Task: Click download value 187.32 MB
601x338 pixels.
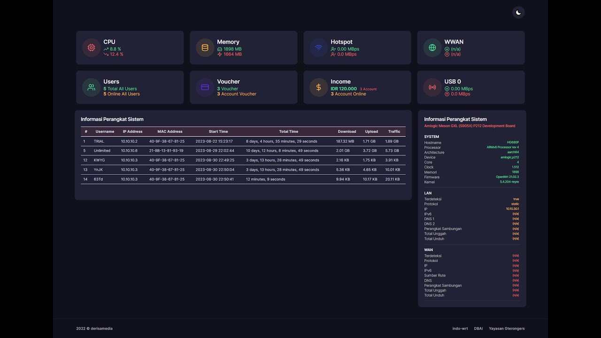Action: coord(345,141)
